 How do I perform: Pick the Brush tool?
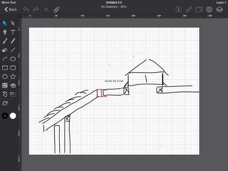(x=5, y=41)
